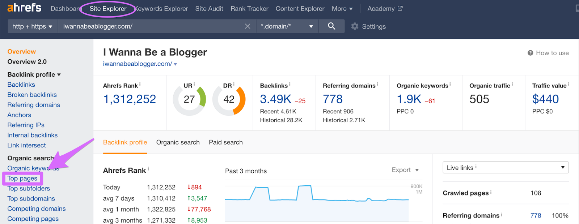Viewport: 579px width, 224px height.
Task: Open Anchors in sidebar
Action: click(x=19, y=115)
